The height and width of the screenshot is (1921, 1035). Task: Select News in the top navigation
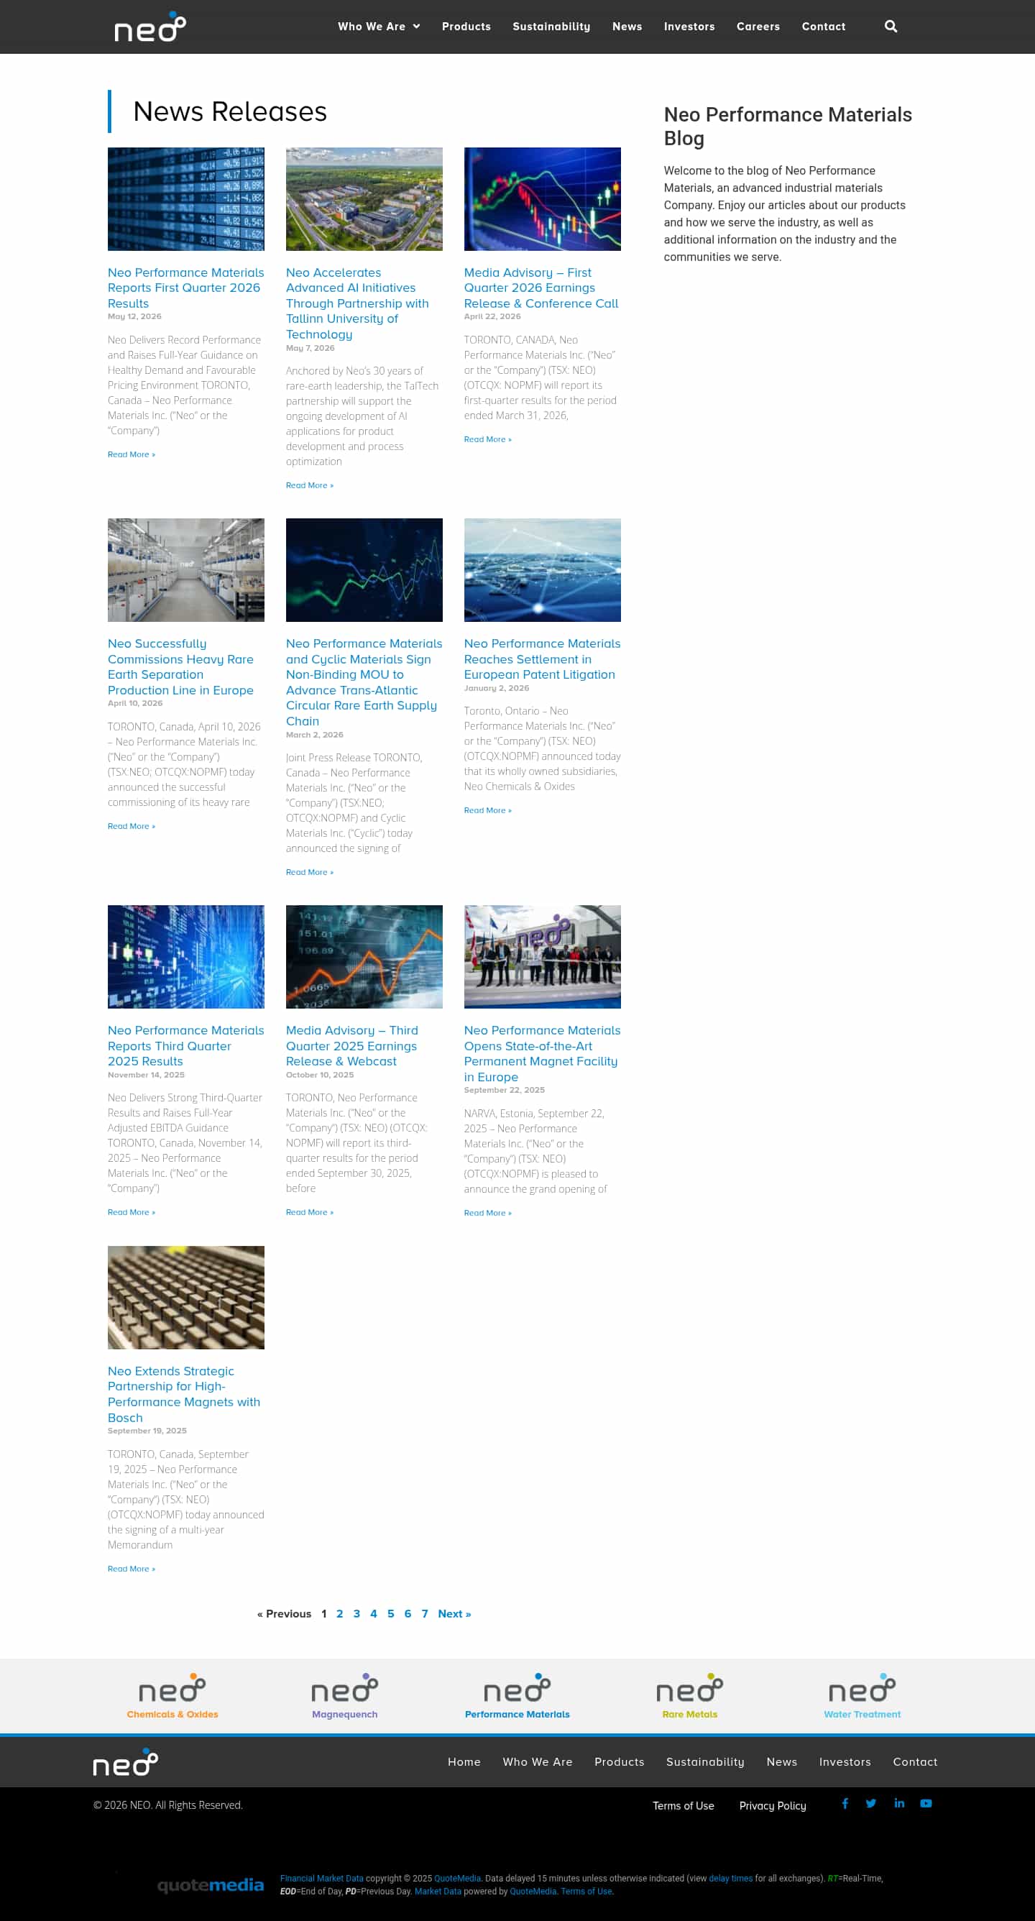[x=627, y=27]
